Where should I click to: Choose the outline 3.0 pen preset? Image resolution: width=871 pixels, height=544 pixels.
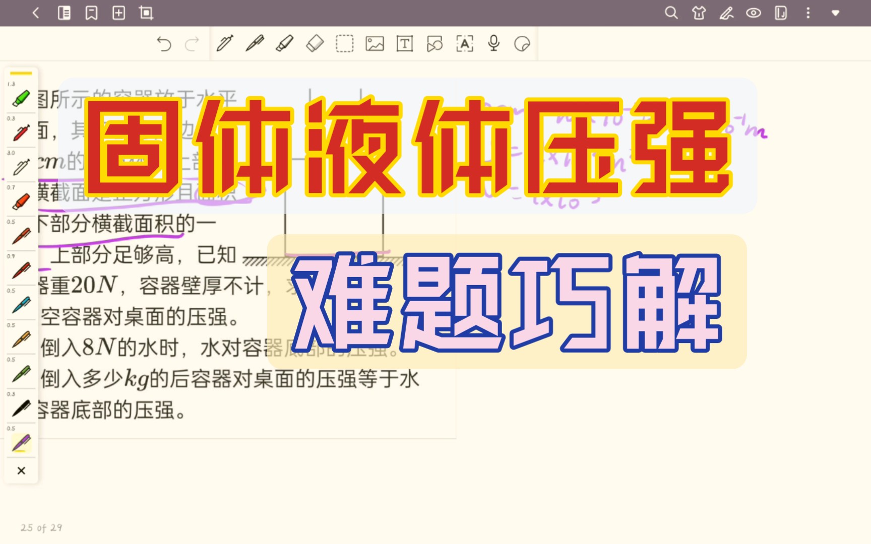(x=21, y=167)
